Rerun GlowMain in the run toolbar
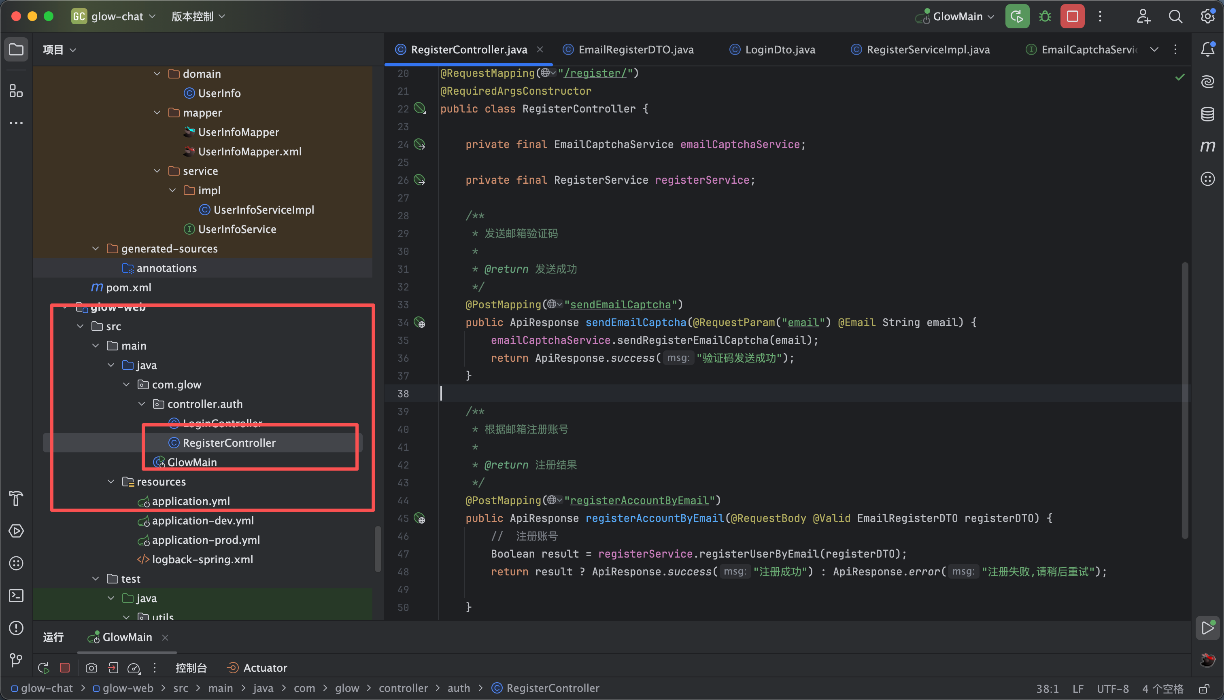This screenshot has height=700, width=1224. [x=43, y=668]
